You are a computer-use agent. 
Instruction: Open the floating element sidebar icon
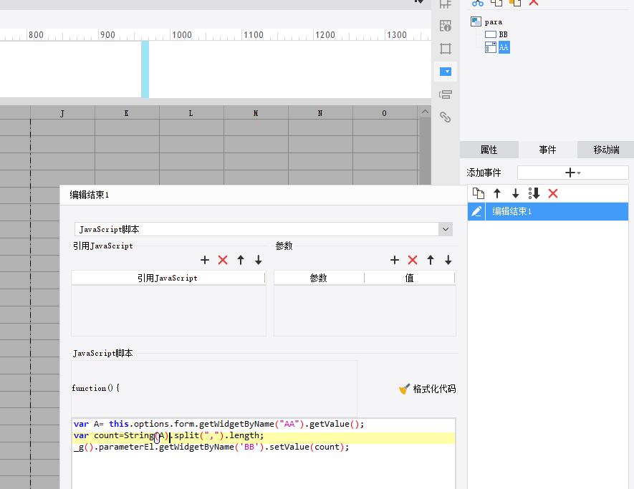[x=445, y=49]
